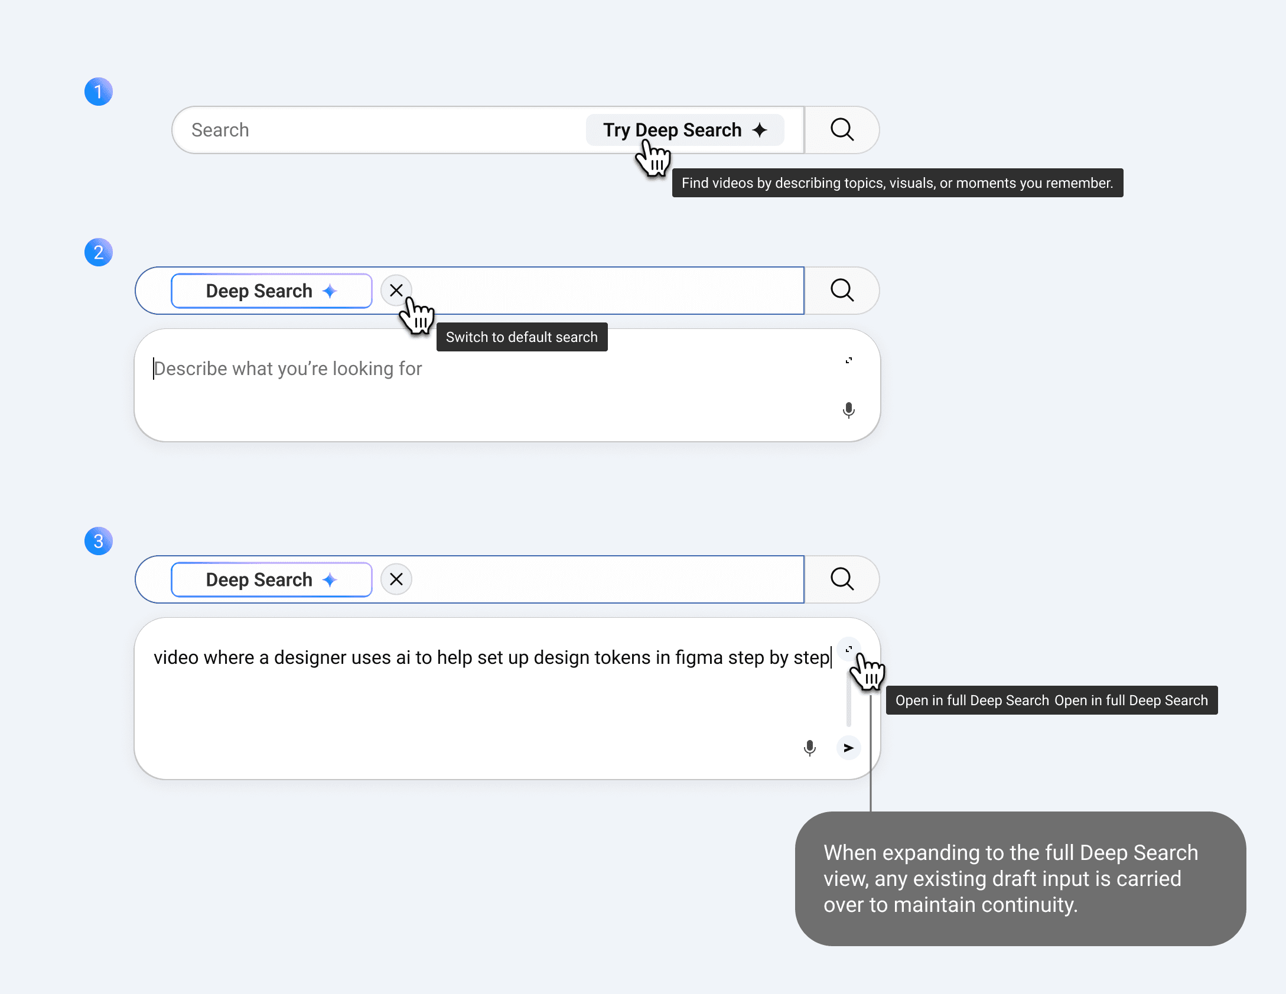This screenshot has height=994, width=1286.
Task: Switch to default search in third bar
Action: tap(396, 579)
